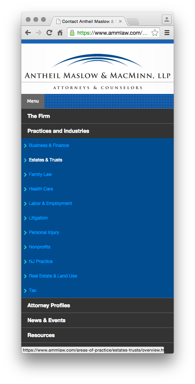Viewport: 195px width, 384px height.
Task: Collapse the Practices and Industries section
Action: click(x=97, y=131)
